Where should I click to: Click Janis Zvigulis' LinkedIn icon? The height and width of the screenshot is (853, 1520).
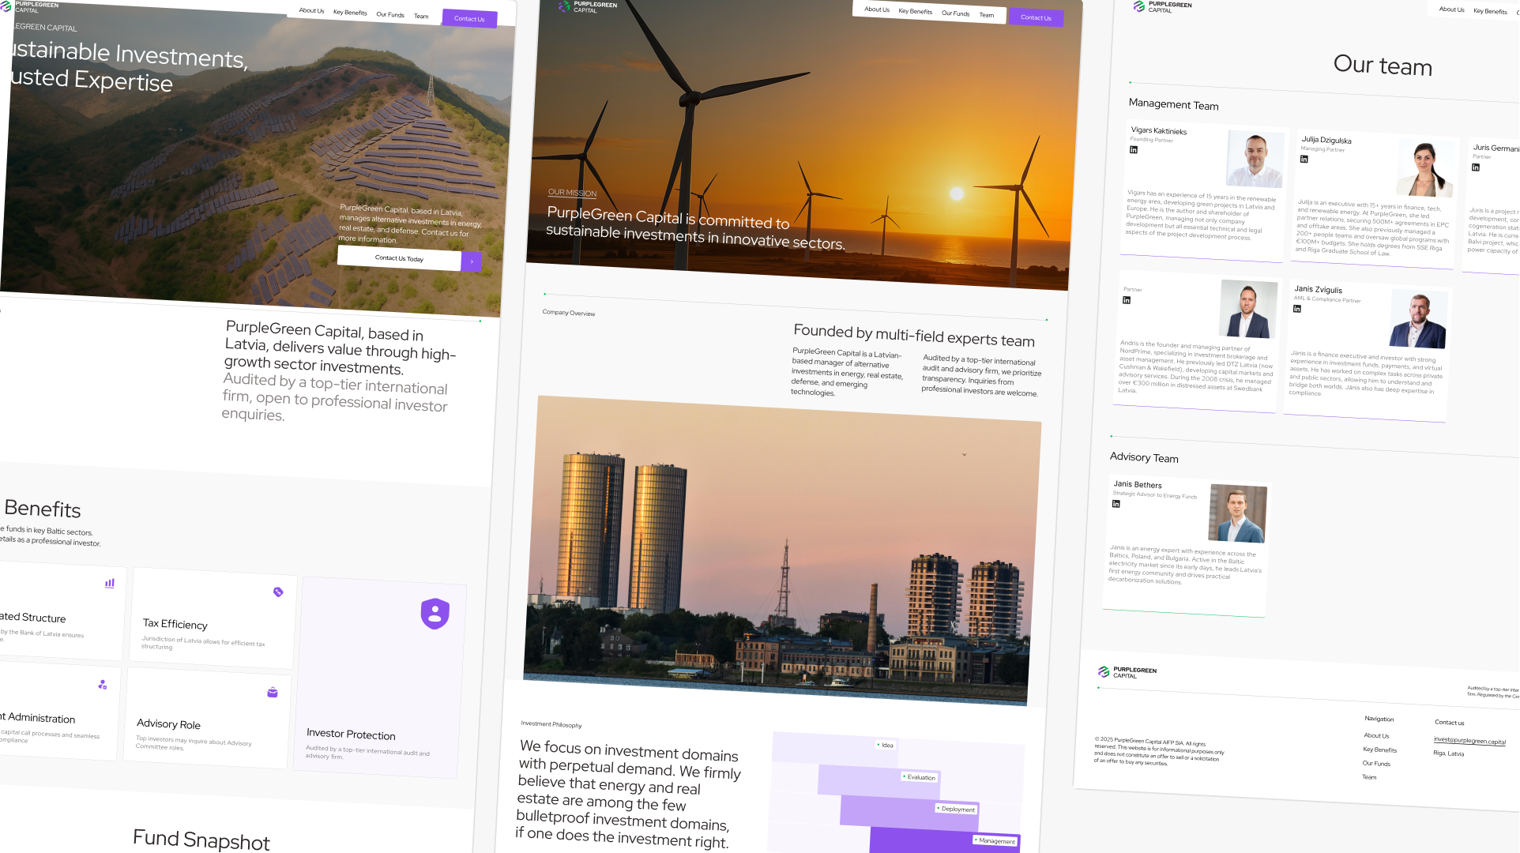[x=1297, y=309]
